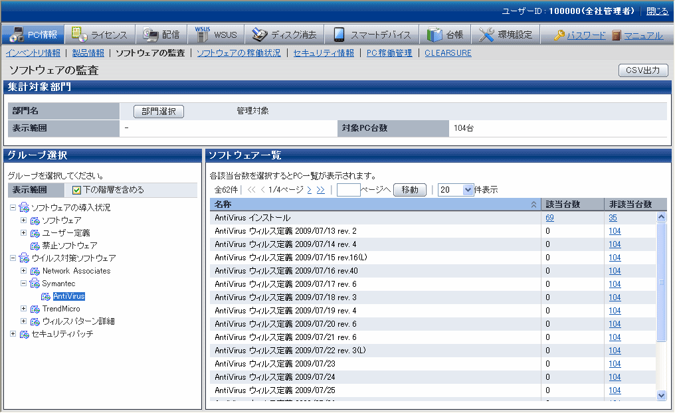This screenshot has height=413, width=675.
Task: Open the ライセンス tab icon
Action: click(79, 35)
